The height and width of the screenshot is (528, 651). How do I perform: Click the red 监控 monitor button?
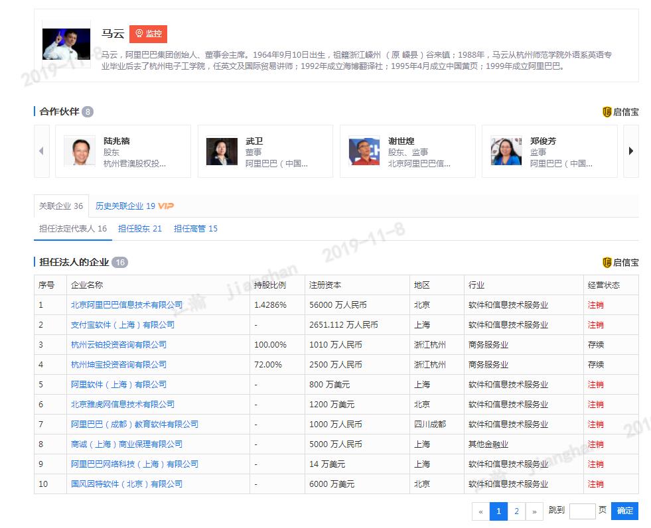pyautogui.click(x=148, y=34)
